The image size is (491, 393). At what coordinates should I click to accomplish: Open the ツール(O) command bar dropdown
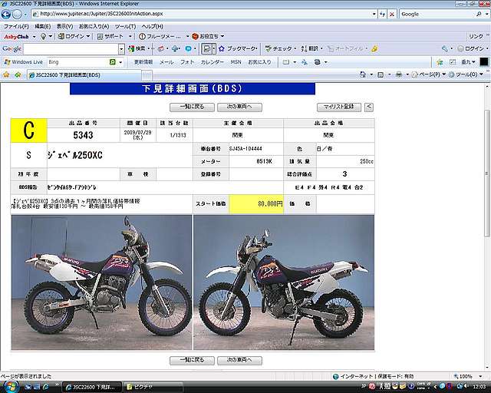pos(466,74)
